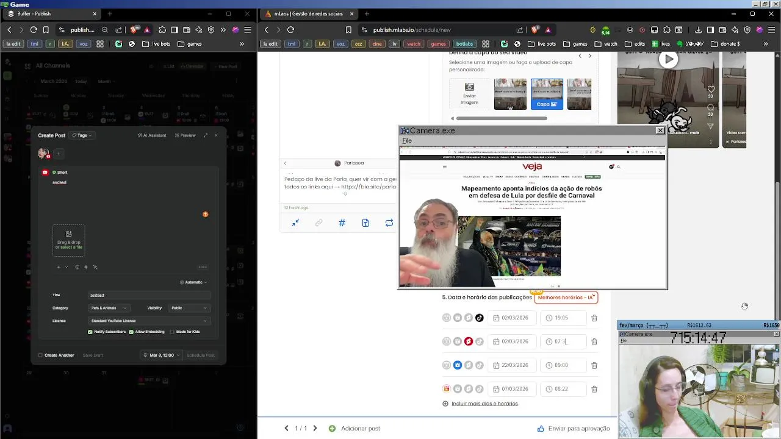
Task: Uncheck the Notify Subscribers checkbox
Action: coord(90,332)
